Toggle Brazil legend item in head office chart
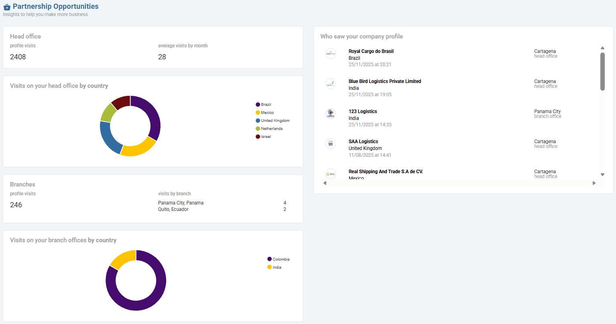This screenshot has width=616, height=324. (264, 105)
